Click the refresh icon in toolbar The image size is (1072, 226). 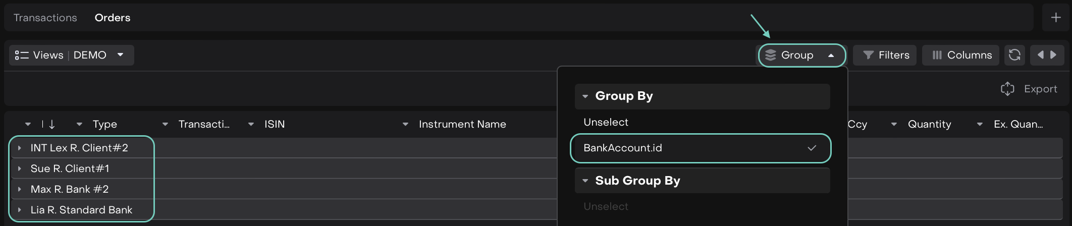pyautogui.click(x=1014, y=55)
